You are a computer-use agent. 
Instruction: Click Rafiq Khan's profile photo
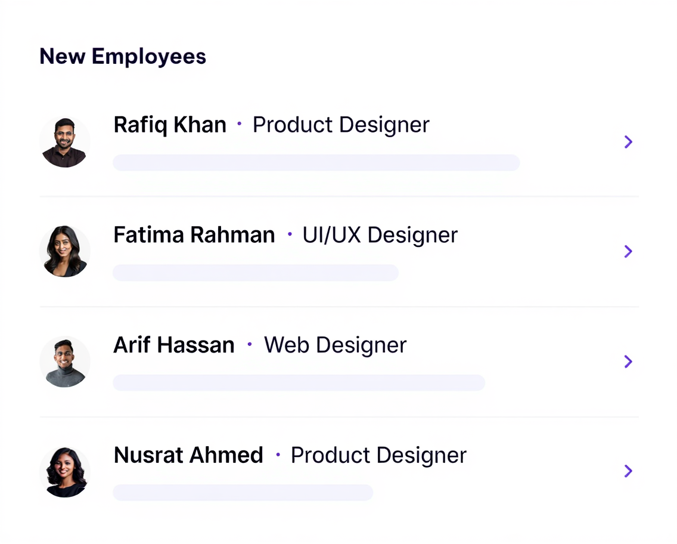(65, 142)
